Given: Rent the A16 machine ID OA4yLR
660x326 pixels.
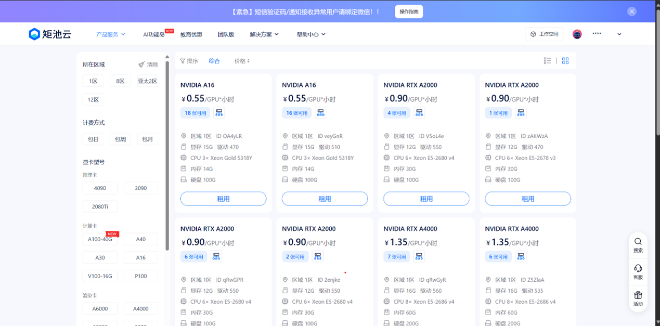Looking at the screenshot, I should (x=223, y=199).
